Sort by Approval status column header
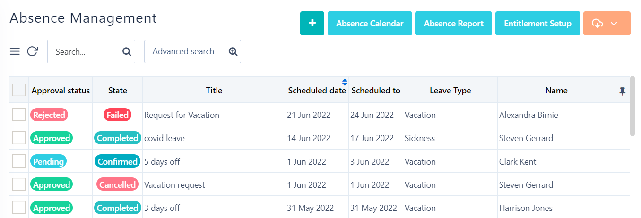 pyautogui.click(x=61, y=91)
